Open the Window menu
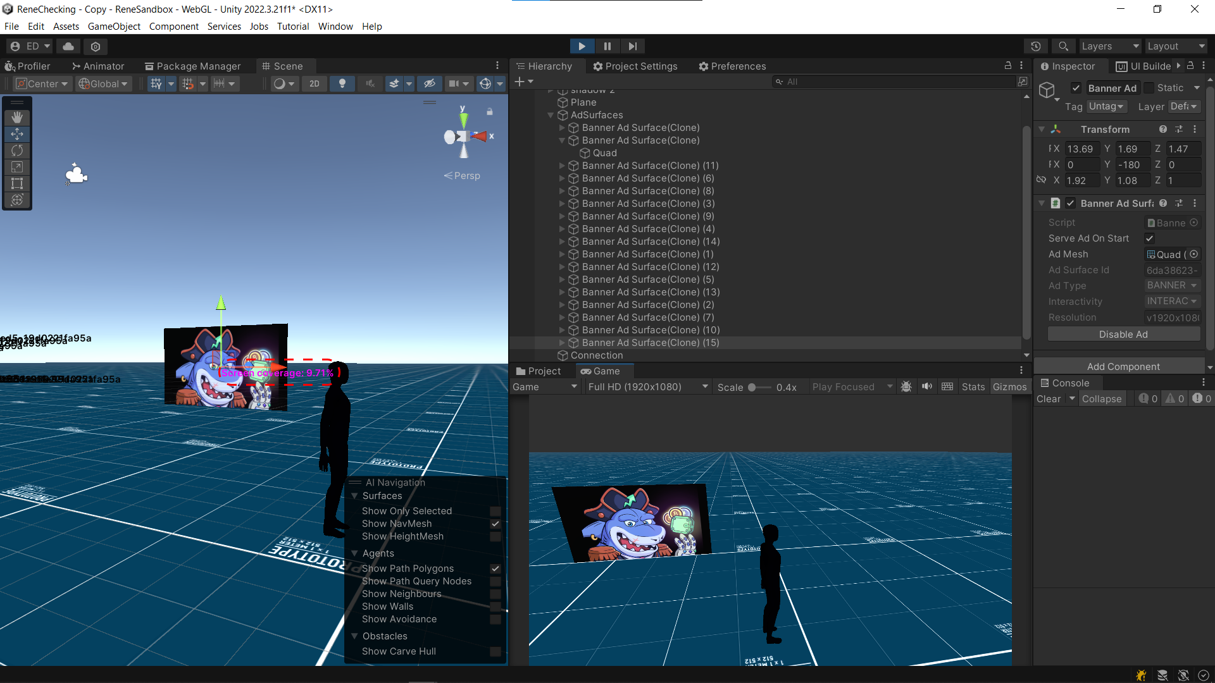 click(335, 26)
